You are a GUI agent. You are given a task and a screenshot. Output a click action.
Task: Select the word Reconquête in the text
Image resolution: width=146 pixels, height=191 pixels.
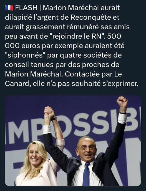[91, 17]
